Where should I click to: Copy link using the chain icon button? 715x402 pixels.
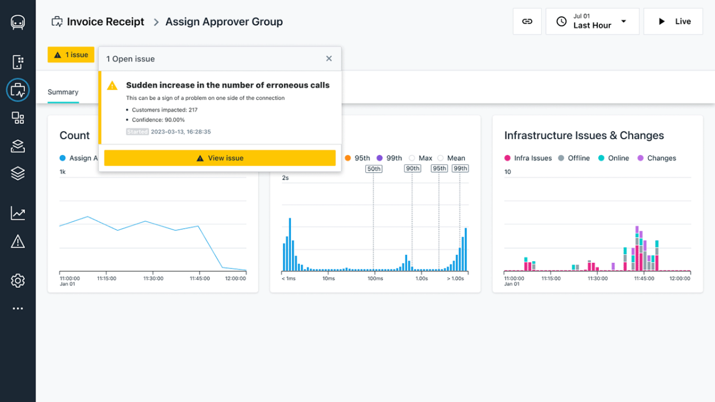coord(527,21)
